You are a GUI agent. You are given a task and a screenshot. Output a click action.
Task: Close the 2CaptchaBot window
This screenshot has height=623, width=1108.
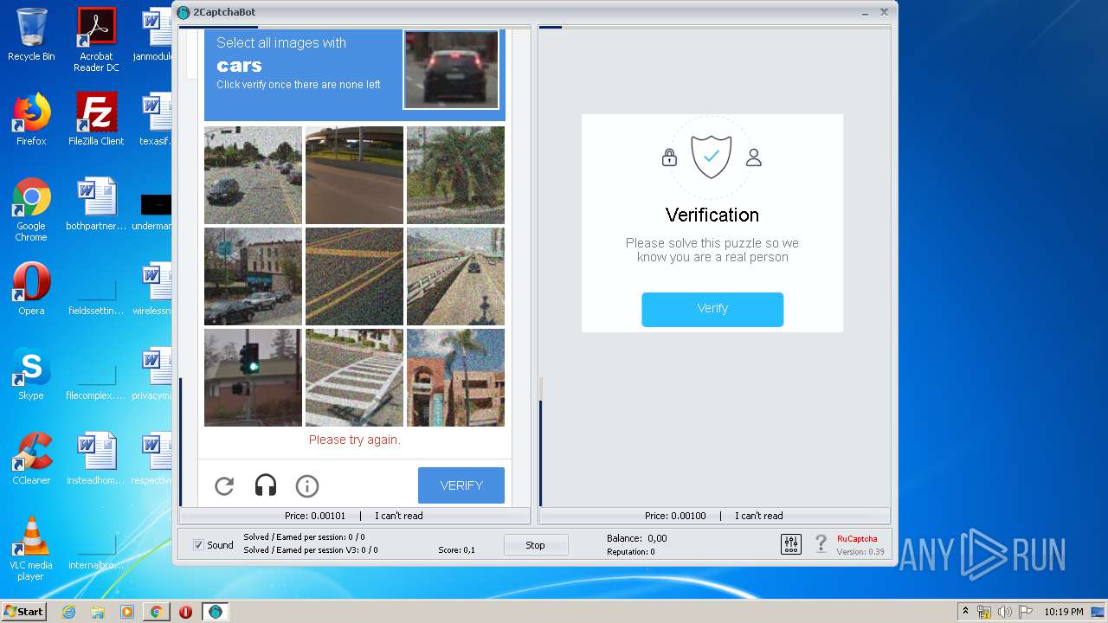pyautogui.click(x=885, y=12)
